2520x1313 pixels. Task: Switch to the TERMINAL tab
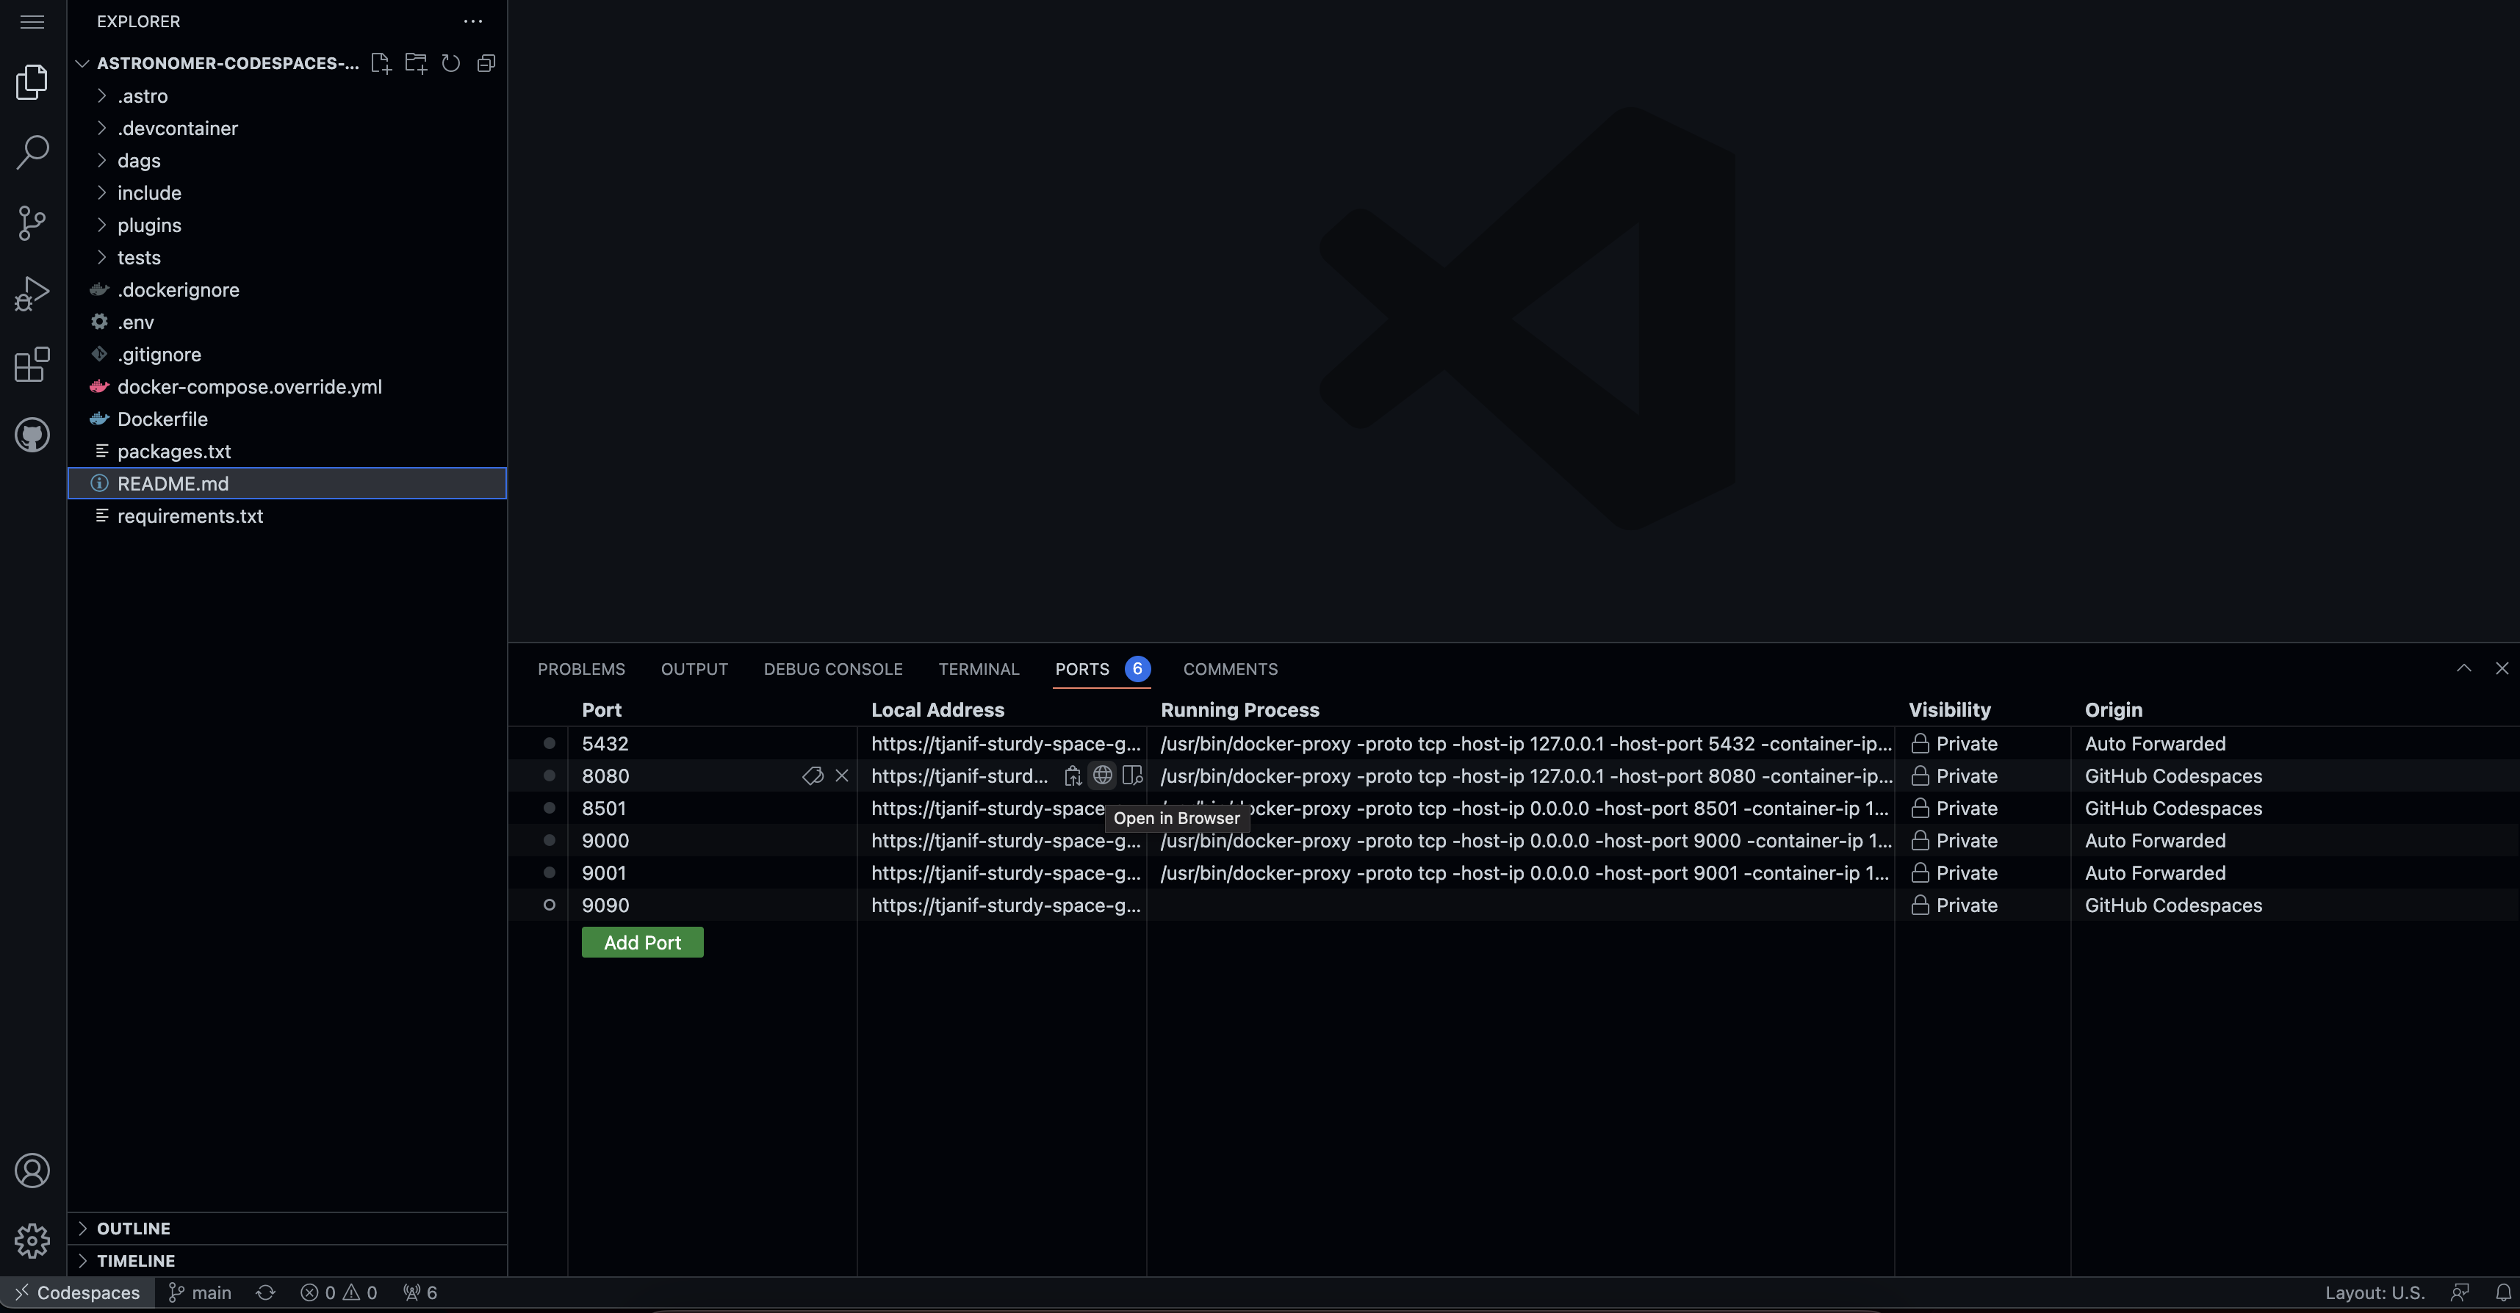click(979, 669)
